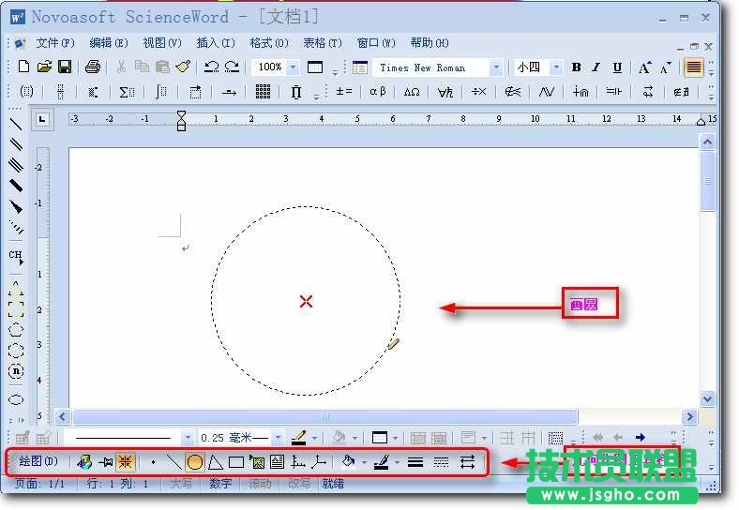Open the 格式(O) menu

[269, 43]
